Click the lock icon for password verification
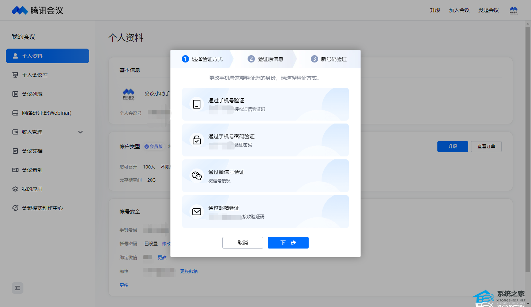 point(197,140)
